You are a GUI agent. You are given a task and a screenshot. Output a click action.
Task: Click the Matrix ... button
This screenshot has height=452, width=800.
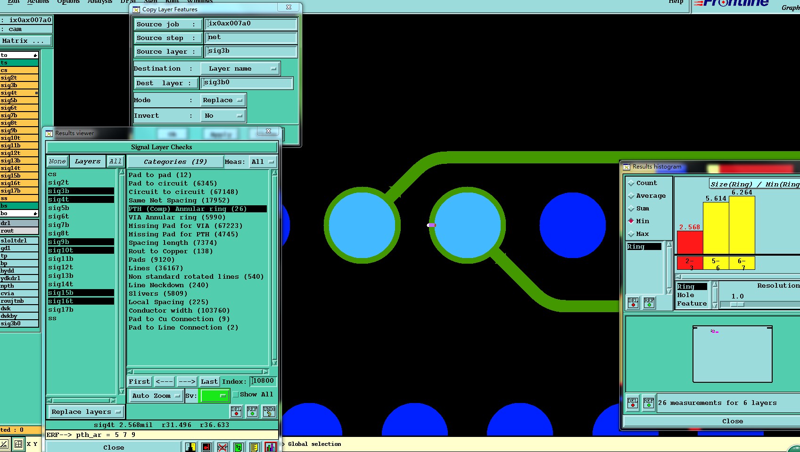(x=26, y=41)
